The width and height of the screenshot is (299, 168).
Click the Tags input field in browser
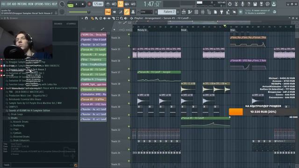tap(42, 165)
